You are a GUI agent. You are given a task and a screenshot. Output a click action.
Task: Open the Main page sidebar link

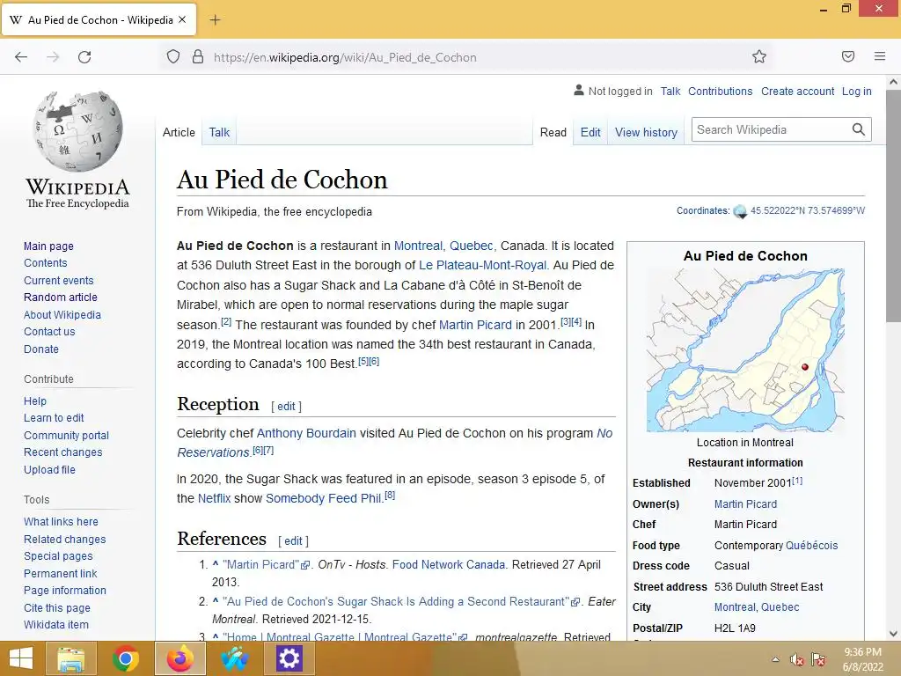pyautogui.click(x=49, y=246)
